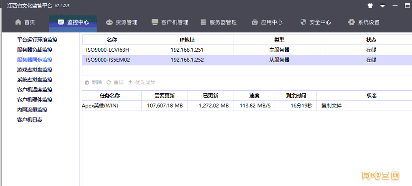Open 服务器负载监控 in the sidebar
Image resolution: width=412 pixels, height=186 pixels.
35,50
